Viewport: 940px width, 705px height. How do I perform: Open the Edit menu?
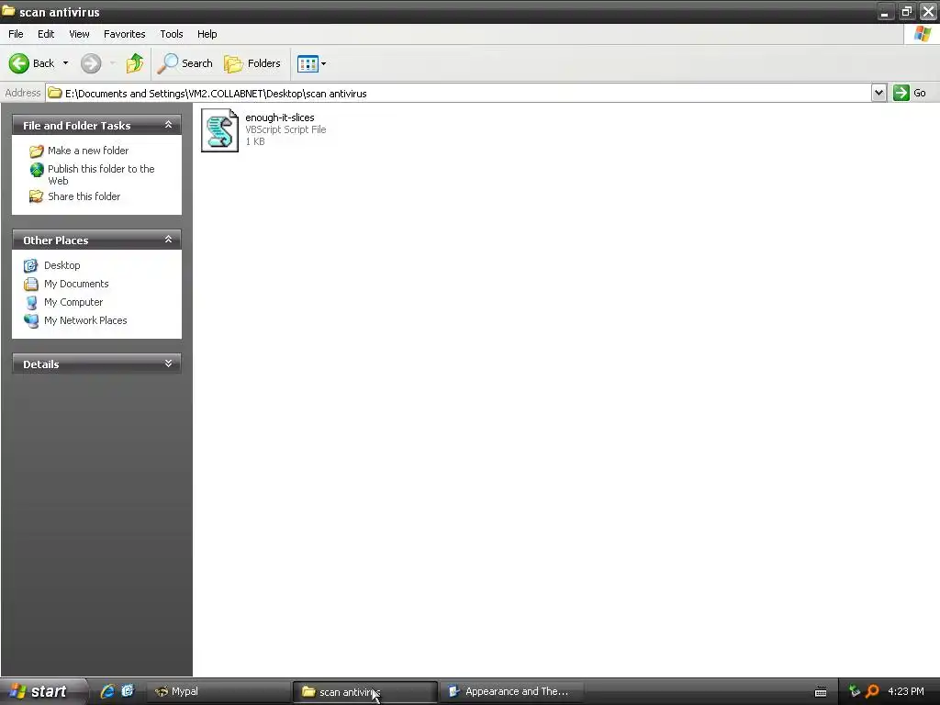(x=46, y=34)
